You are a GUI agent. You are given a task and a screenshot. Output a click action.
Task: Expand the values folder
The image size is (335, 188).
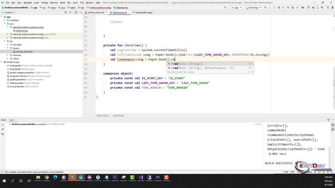coord(7,58)
